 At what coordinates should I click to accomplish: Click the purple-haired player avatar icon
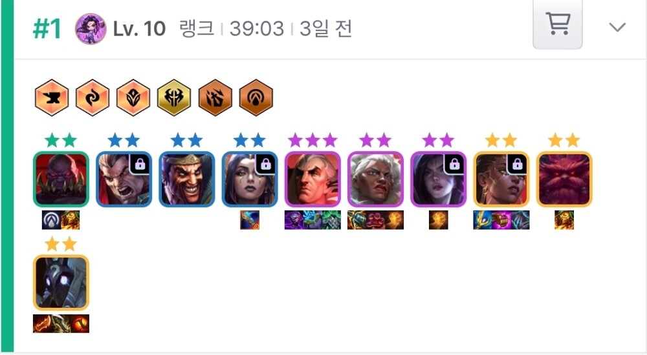pos(91,29)
